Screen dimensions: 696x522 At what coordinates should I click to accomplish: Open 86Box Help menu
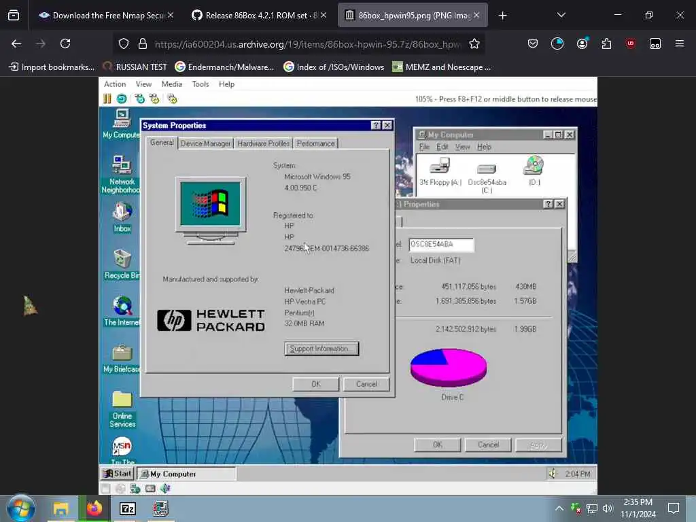tap(226, 84)
